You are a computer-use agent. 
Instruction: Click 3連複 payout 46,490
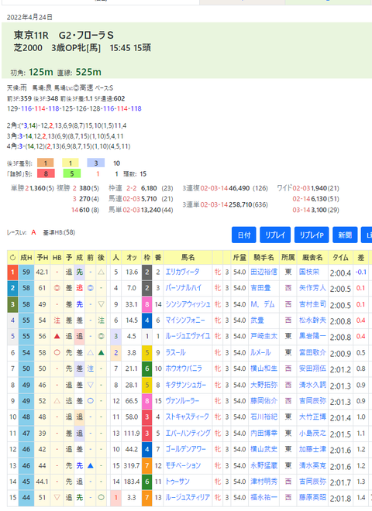[239, 188]
